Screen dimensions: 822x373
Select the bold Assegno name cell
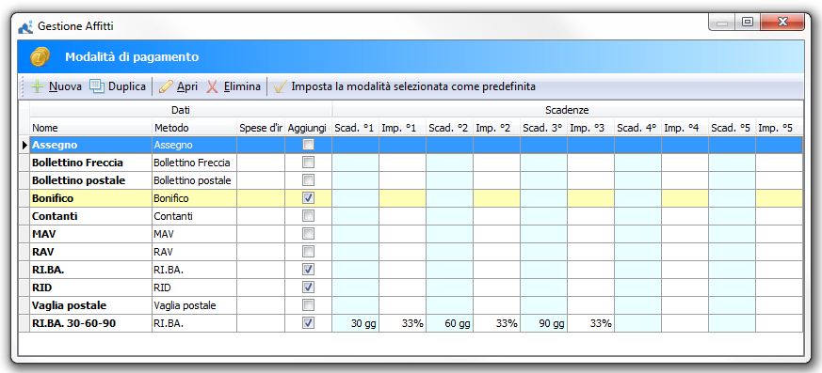(x=90, y=145)
